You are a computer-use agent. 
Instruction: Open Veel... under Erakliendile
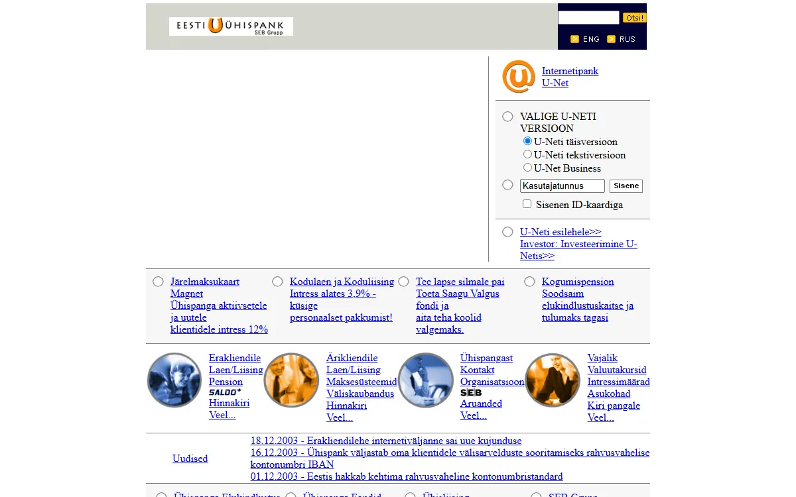coord(222,415)
